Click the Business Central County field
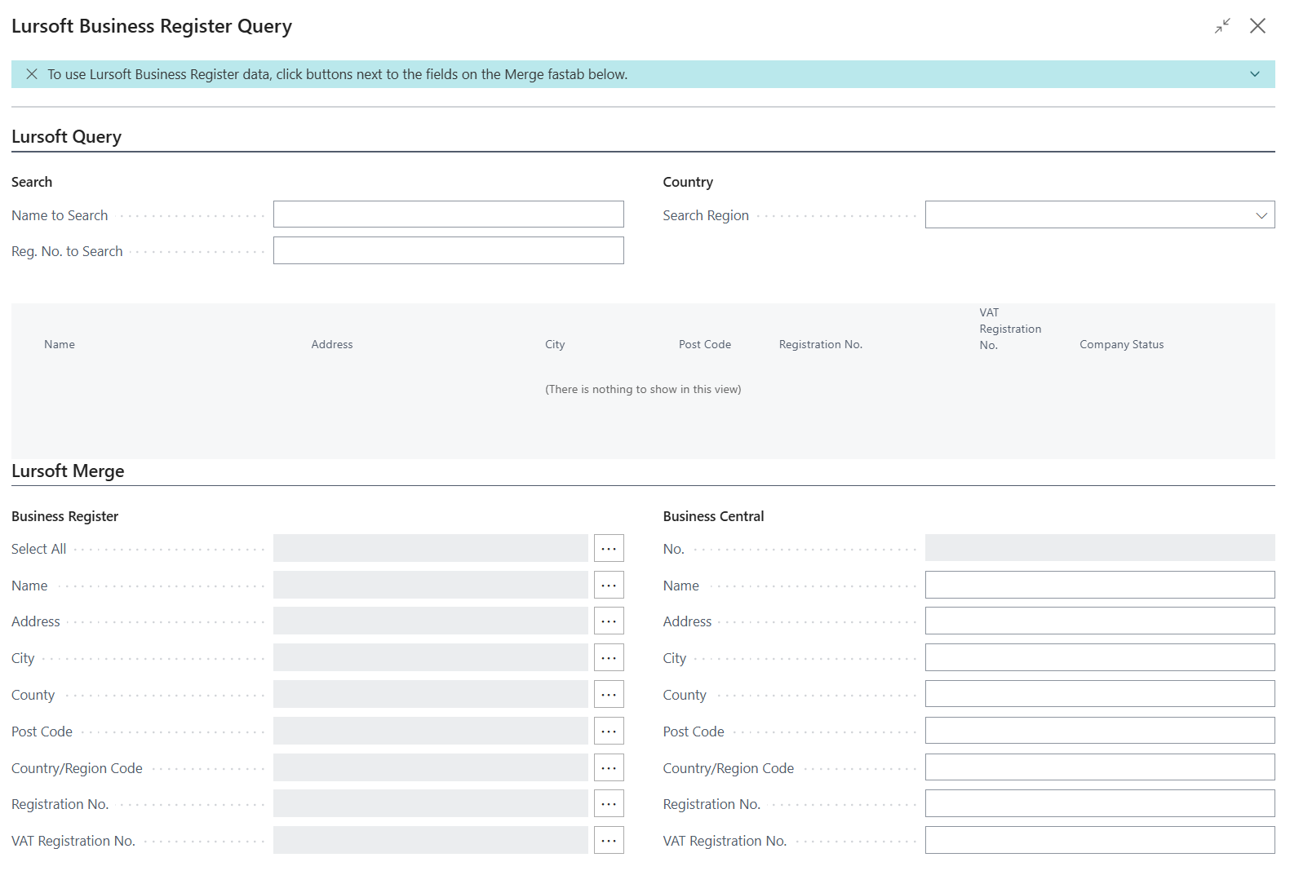This screenshot has width=1290, height=884. pyautogui.click(x=1100, y=694)
